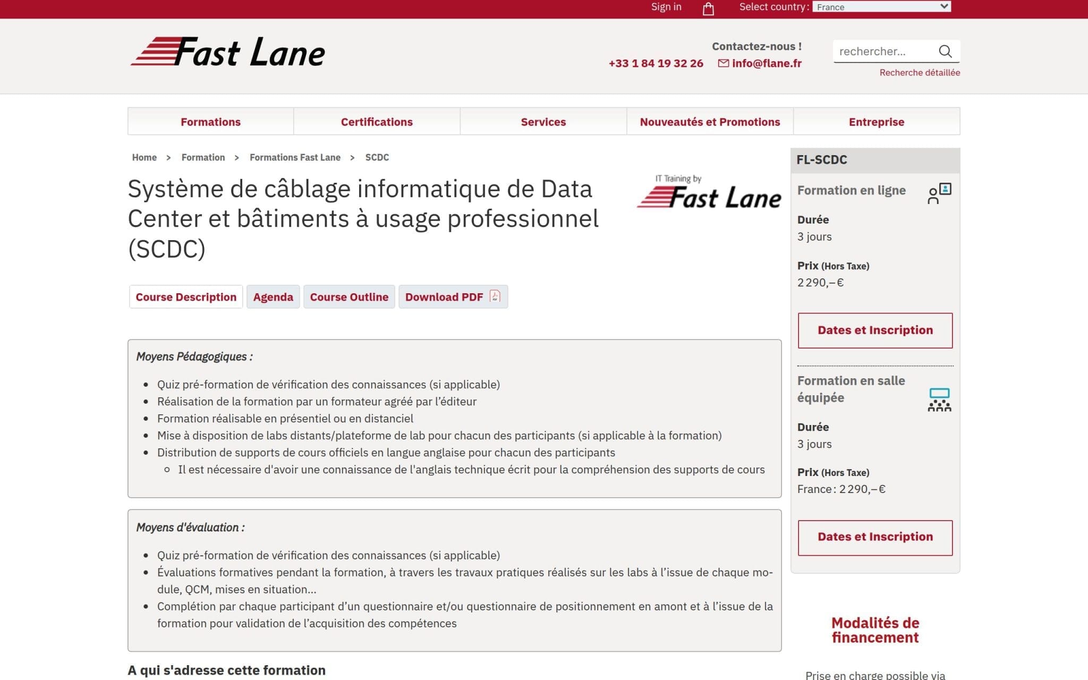Click the online training person icon
The width and height of the screenshot is (1088, 680).
tap(939, 193)
